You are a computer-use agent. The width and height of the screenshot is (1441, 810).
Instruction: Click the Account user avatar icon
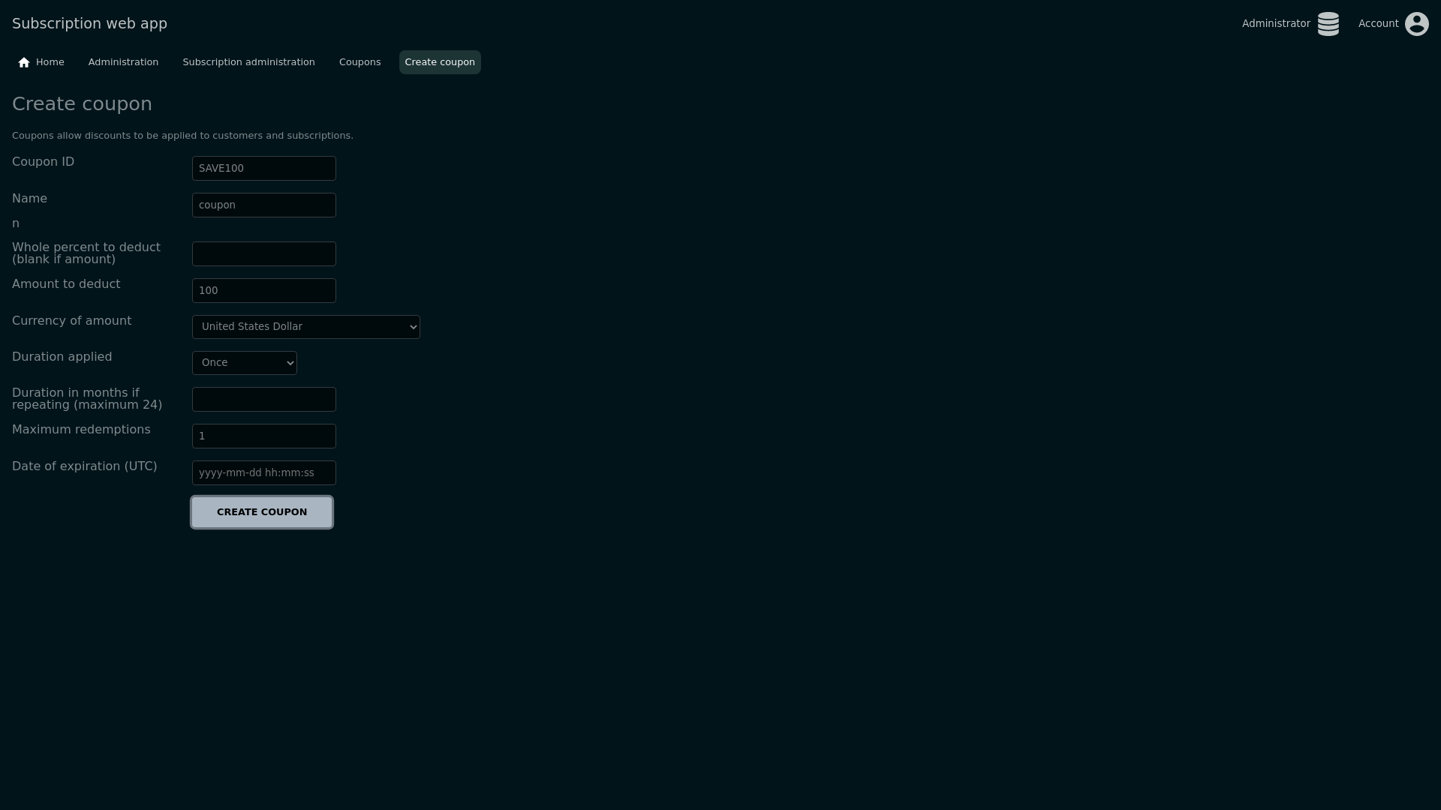(1416, 24)
